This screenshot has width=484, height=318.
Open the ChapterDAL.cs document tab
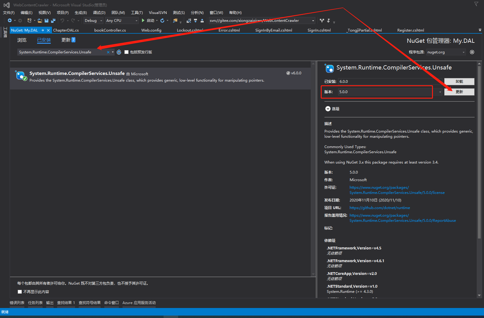point(66,30)
